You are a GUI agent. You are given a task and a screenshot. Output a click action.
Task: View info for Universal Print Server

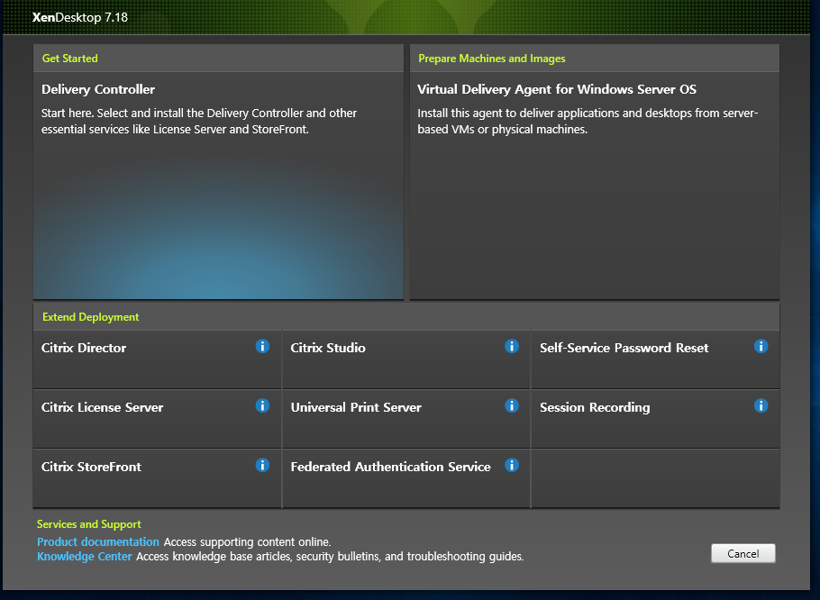(x=512, y=405)
